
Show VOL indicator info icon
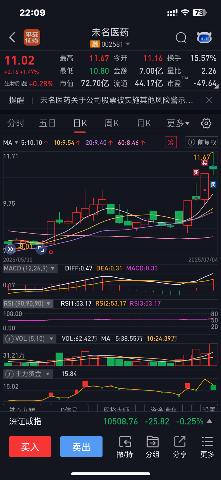pos(9,339)
